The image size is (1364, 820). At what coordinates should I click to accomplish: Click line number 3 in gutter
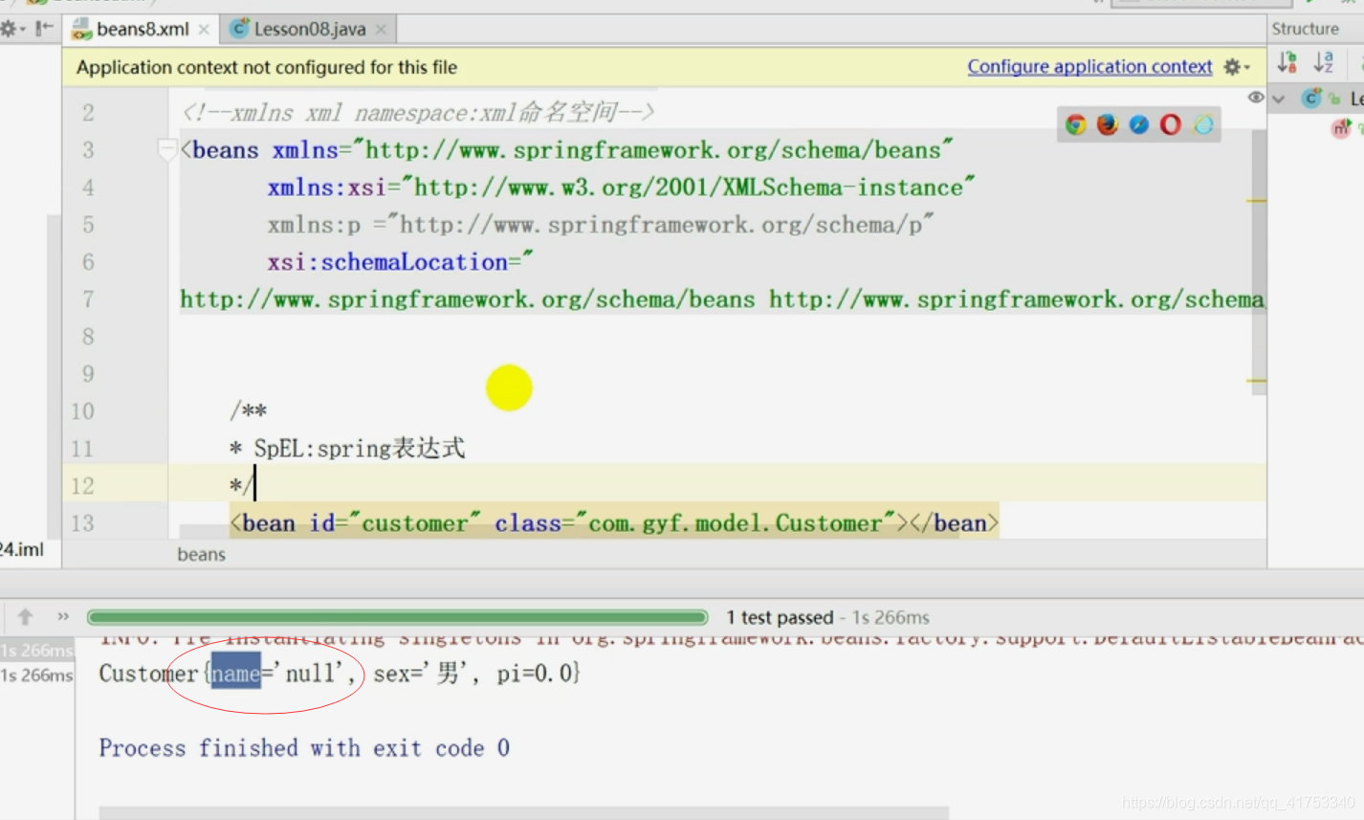[x=88, y=150]
